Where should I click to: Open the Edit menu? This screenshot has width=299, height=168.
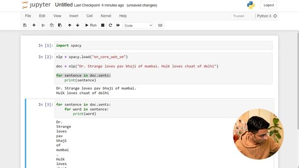tap(42, 16)
